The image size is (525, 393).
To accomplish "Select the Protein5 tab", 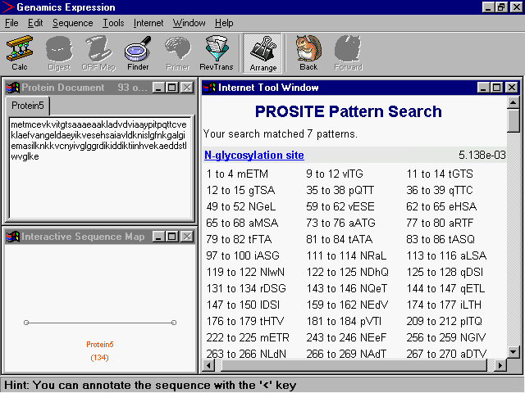I will click(27, 106).
